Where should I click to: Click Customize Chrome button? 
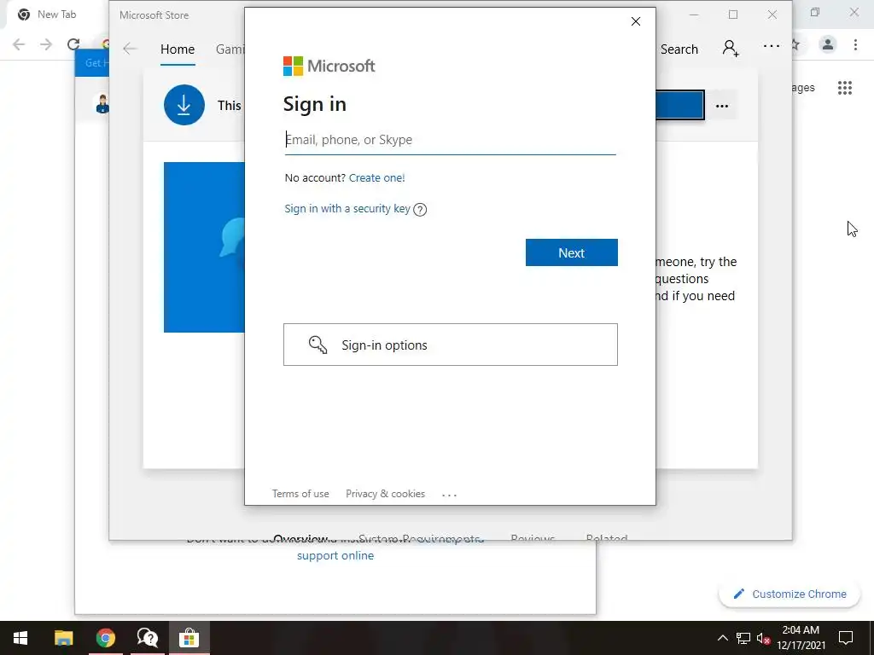point(790,594)
